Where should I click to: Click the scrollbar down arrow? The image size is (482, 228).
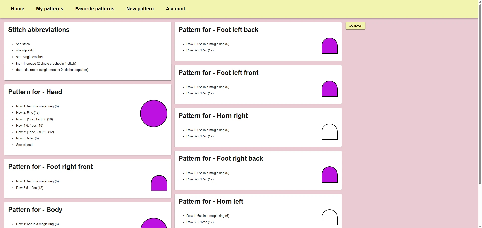[x=480, y=226]
